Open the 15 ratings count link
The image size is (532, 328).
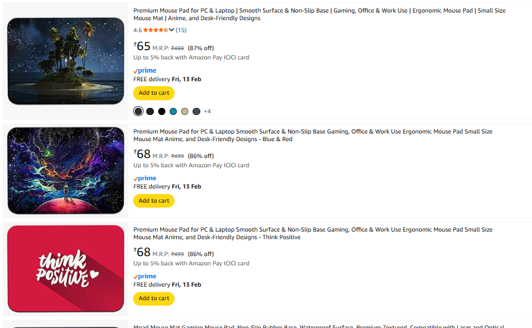click(x=181, y=30)
